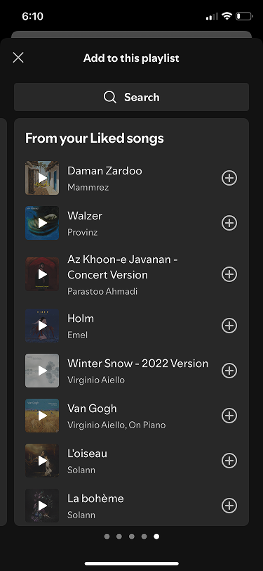Play preview on La bohème album cover
This screenshot has height=571, width=263.
point(42,506)
